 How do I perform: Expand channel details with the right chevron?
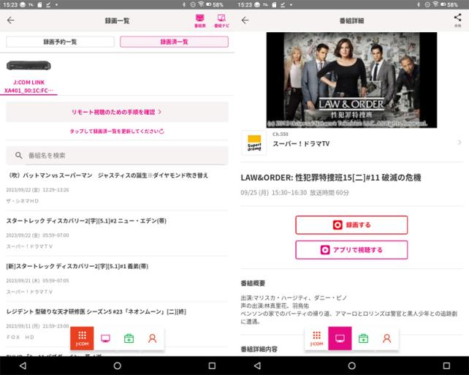(x=460, y=143)
